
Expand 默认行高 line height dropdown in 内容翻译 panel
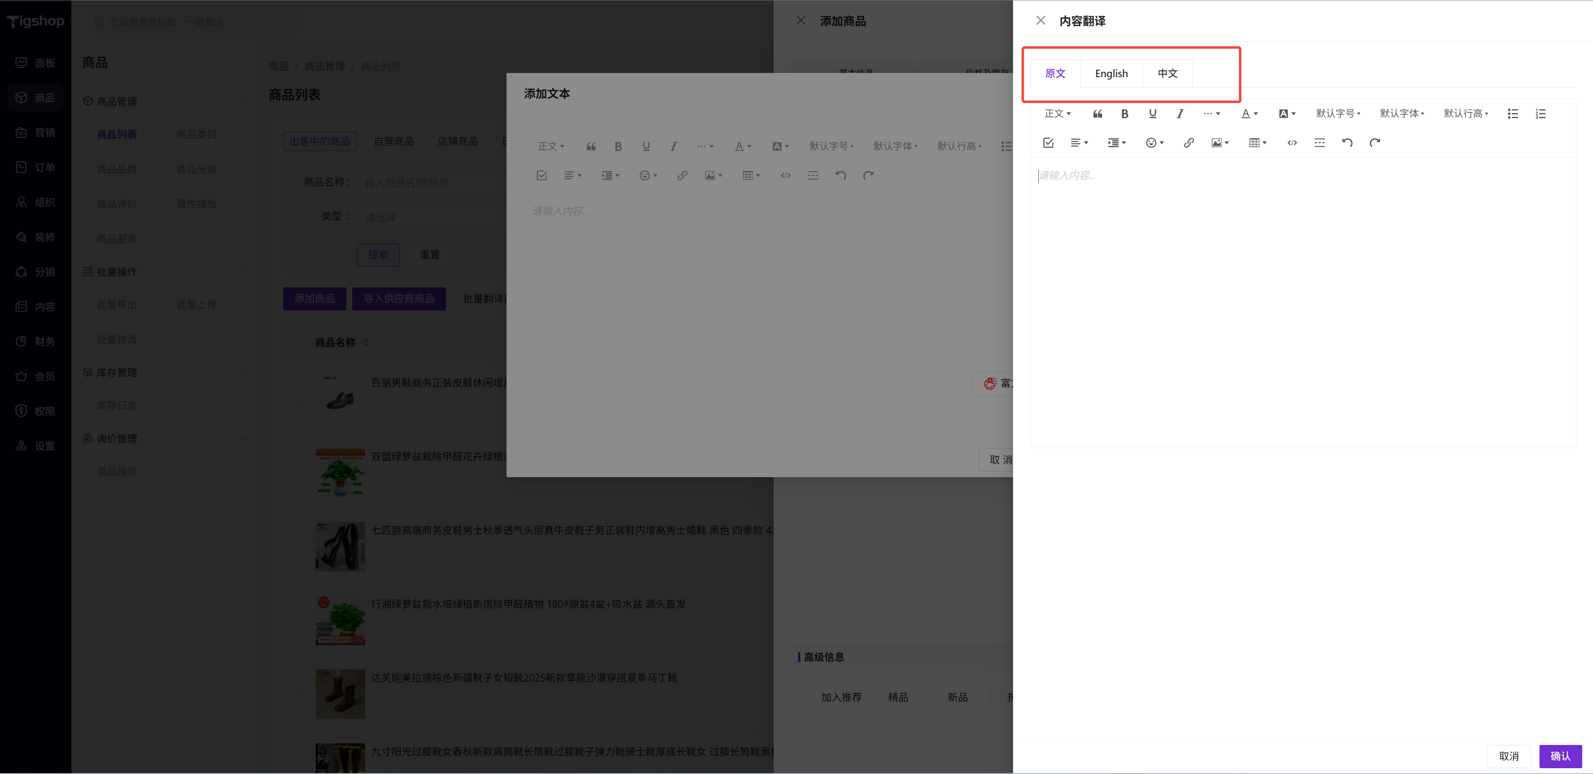(1466, 114)
